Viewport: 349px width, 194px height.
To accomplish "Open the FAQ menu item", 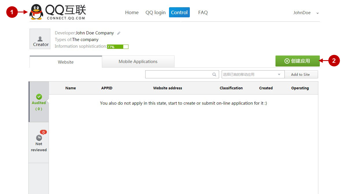I will click(203, 12).
